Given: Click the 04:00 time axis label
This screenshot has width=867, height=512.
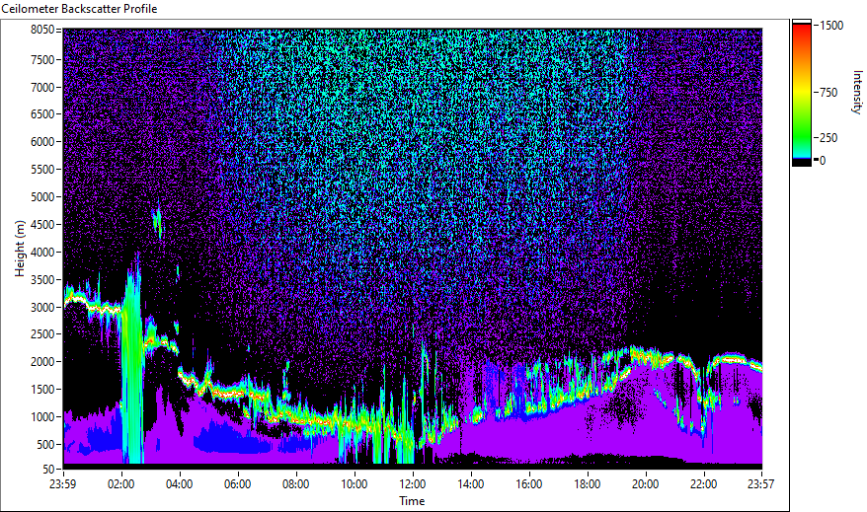Looking at the screenshot, I should (x=179, y=484).
